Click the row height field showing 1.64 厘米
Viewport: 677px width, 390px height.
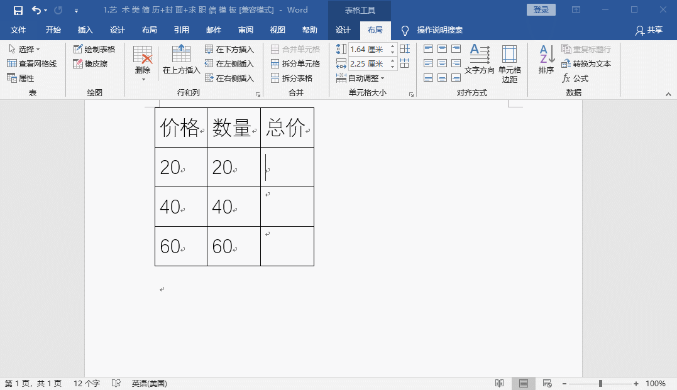368,49
